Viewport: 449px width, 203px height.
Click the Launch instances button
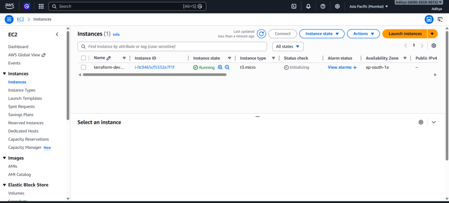(405, 34)
